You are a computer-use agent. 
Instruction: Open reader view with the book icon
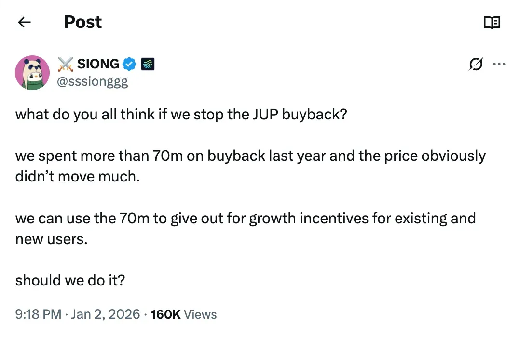tap(492, 23)
